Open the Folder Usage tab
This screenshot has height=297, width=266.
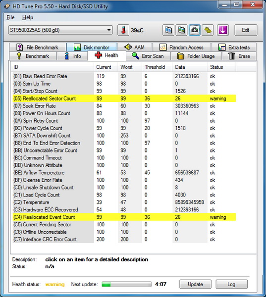click(196, 56)
